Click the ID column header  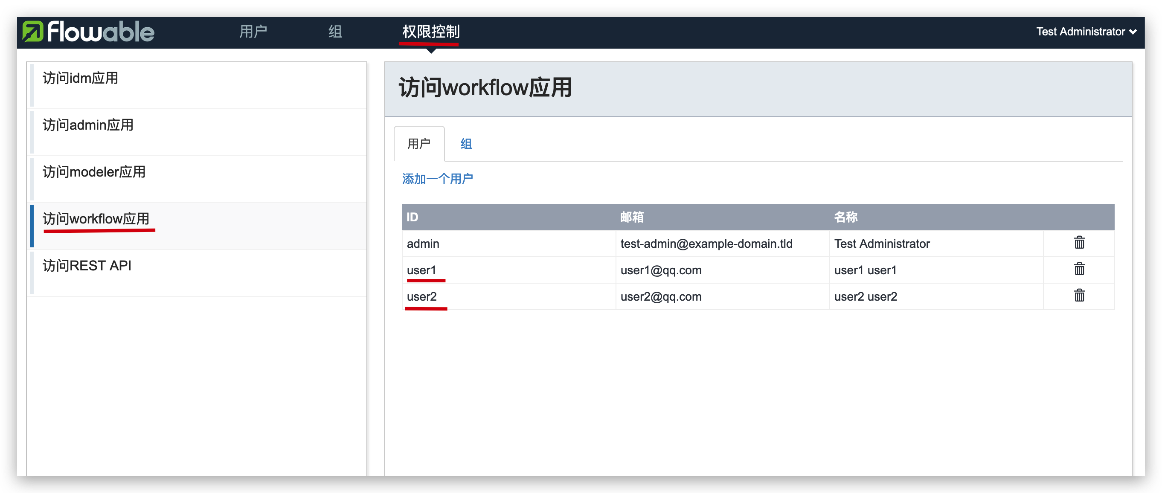(x=413, y=217)
